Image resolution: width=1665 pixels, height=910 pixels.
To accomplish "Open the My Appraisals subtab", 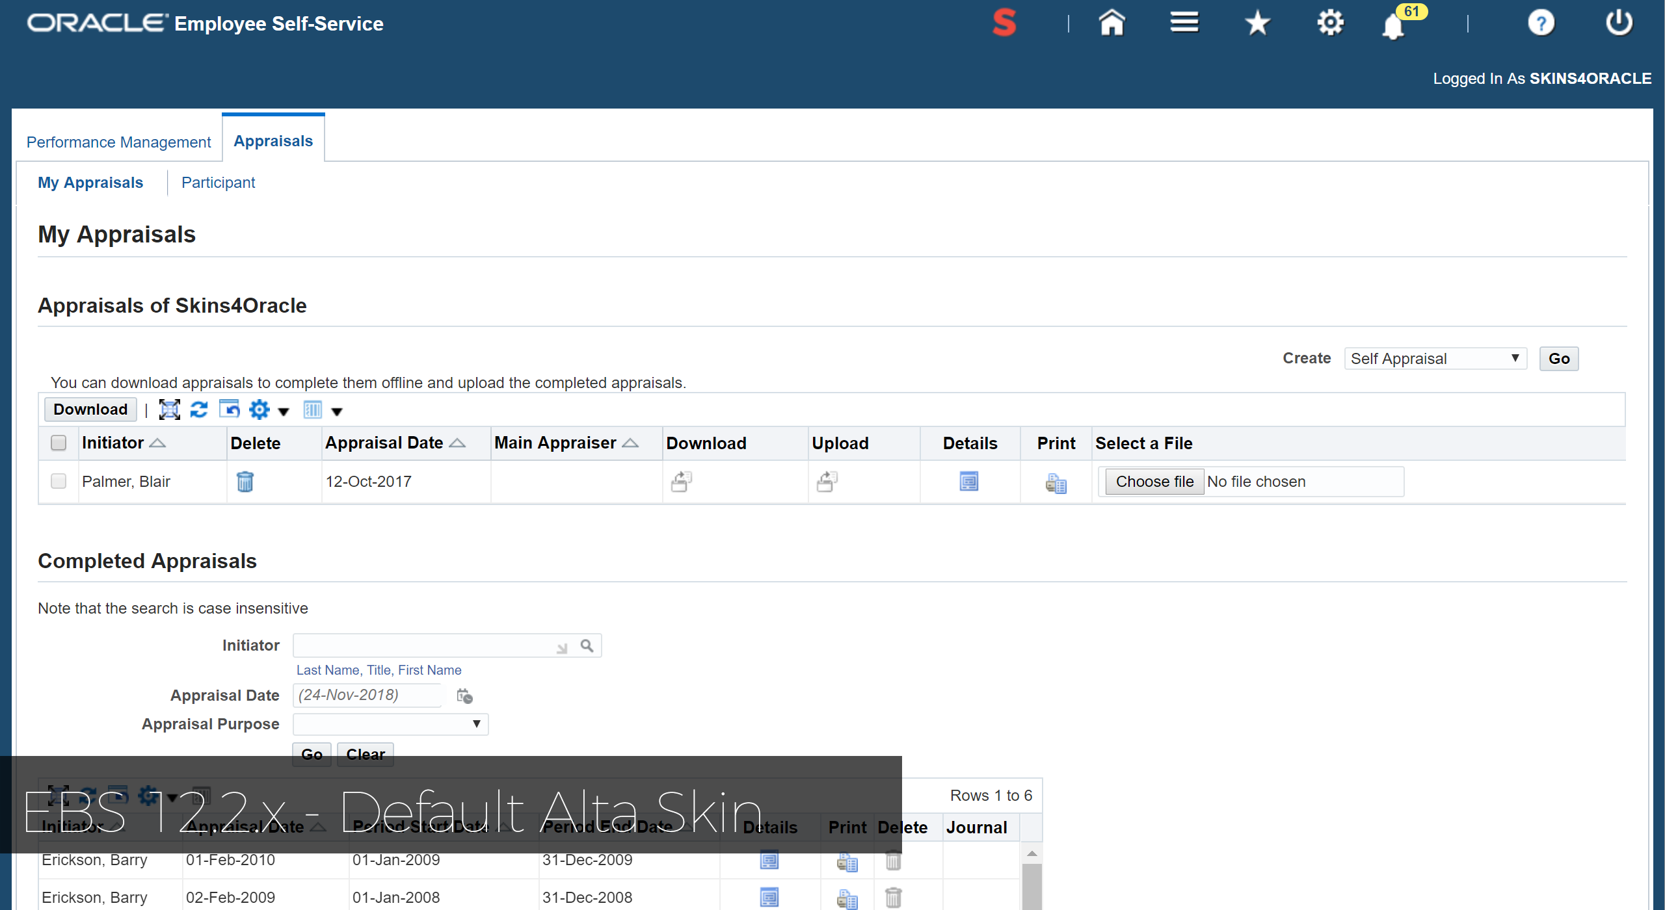I will (90, 183).
